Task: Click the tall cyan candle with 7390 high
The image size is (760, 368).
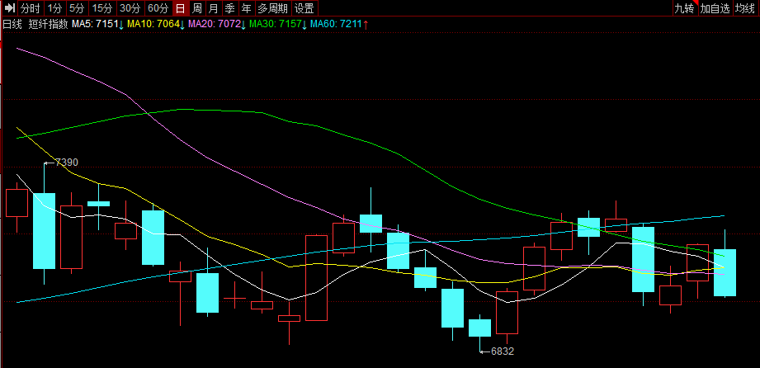Action: coord(44,231)
